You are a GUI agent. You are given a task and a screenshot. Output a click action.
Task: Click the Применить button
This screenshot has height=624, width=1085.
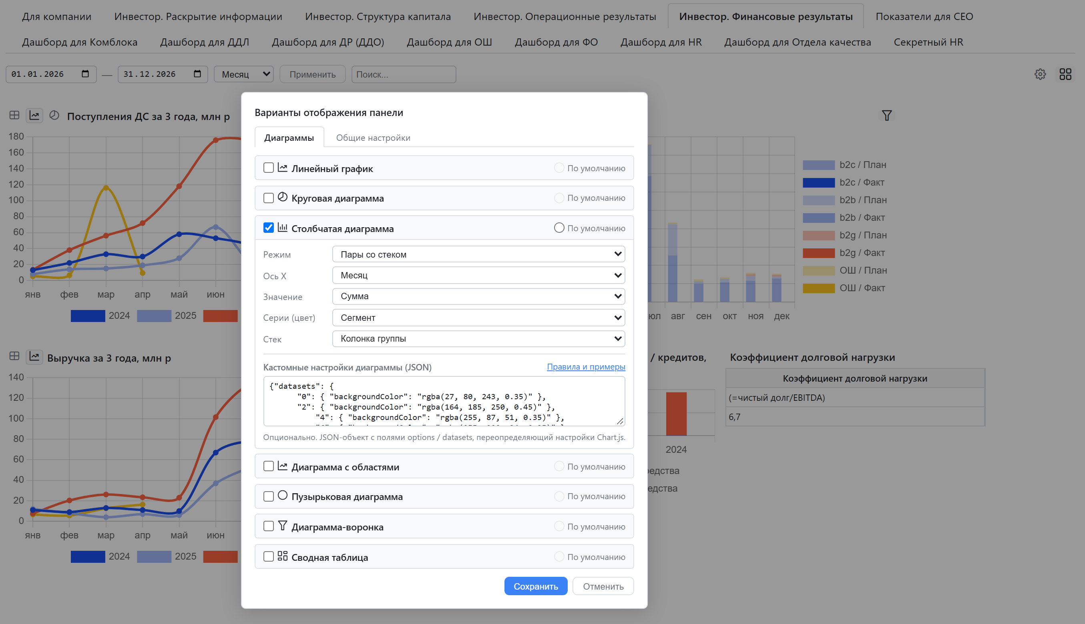312,74
